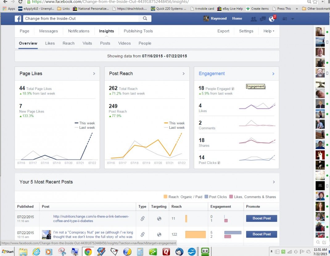Click the search magnifier in Facebook search bar
Image resolution: width=330 pixels, height=256 pixels.
(145, 18)
